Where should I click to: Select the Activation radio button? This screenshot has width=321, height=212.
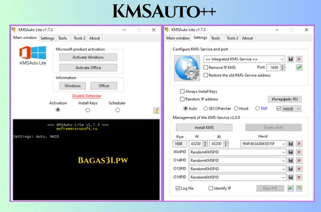[58, 110]
